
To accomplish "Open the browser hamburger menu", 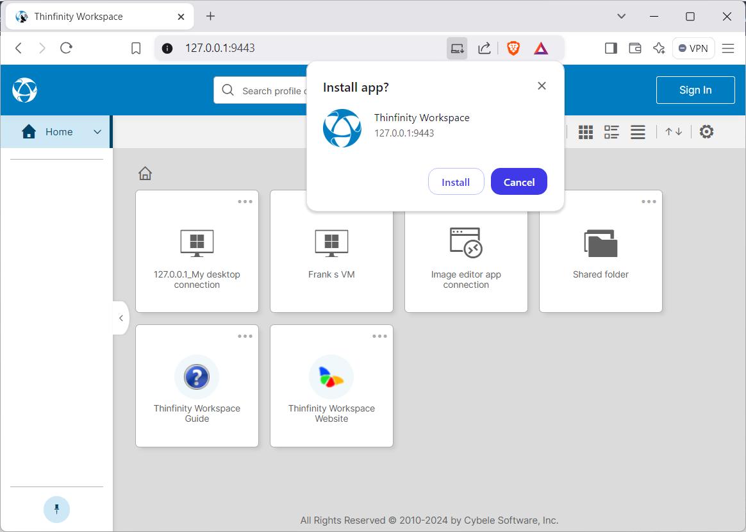I will tap(728, 48).
